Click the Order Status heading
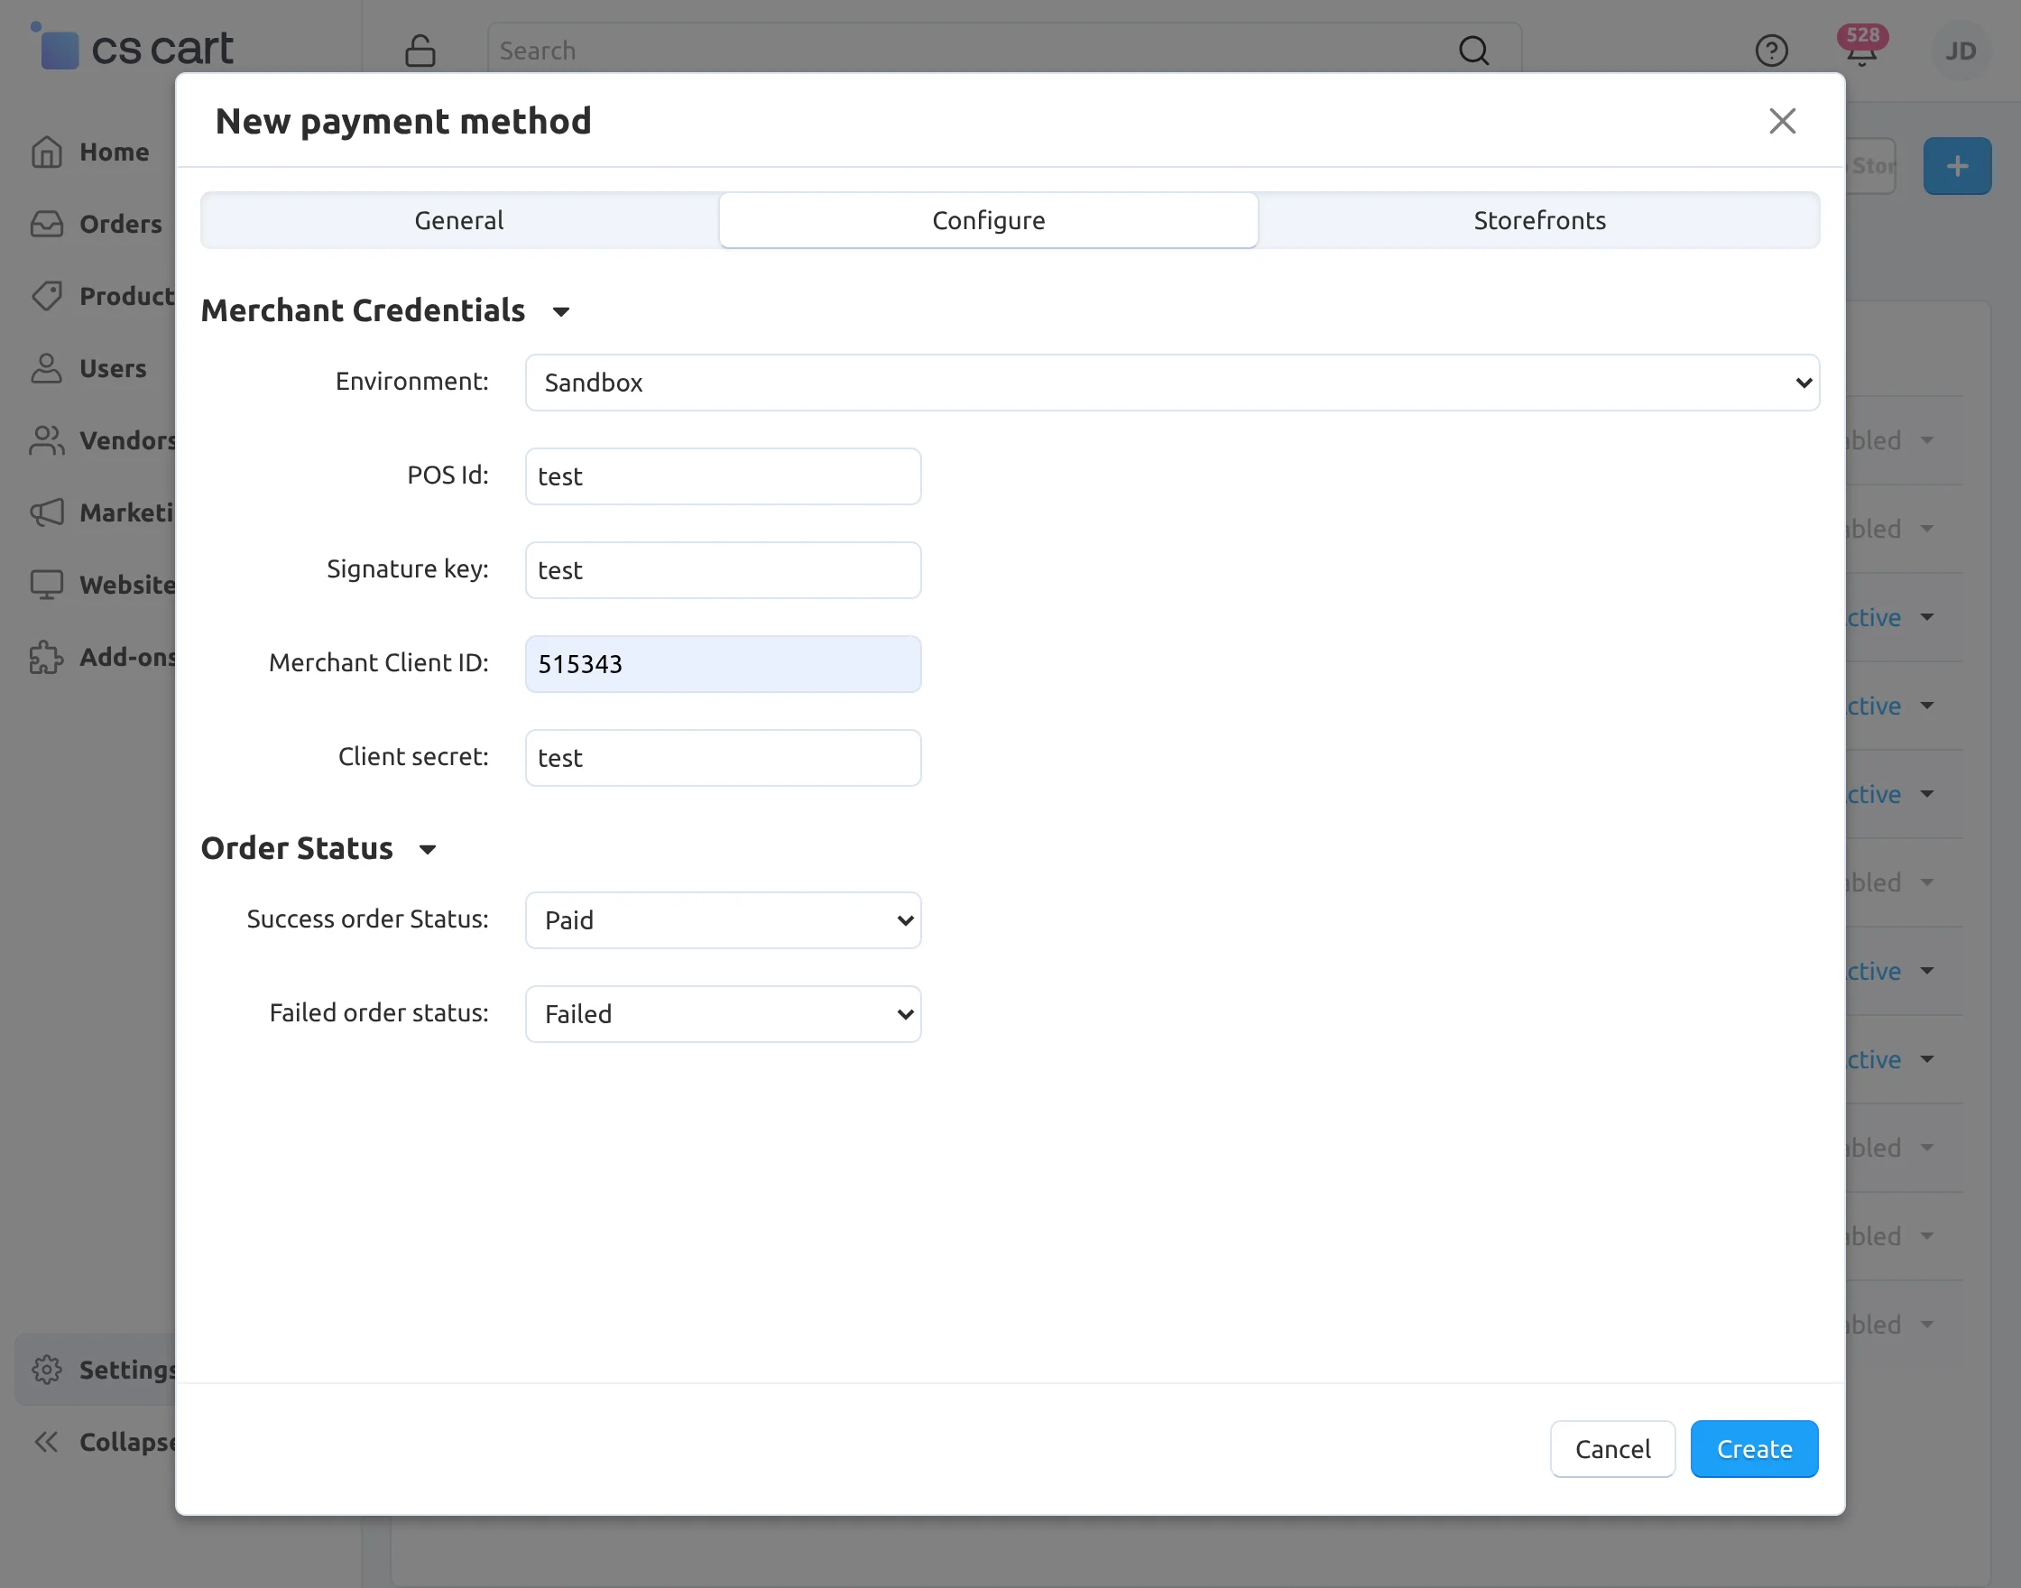 pos(298,848)
